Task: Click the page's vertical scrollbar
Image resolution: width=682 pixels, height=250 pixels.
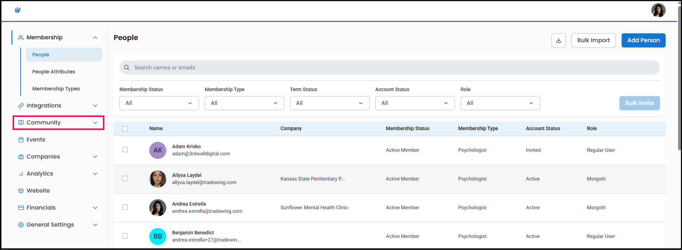Action: [679, 78]
